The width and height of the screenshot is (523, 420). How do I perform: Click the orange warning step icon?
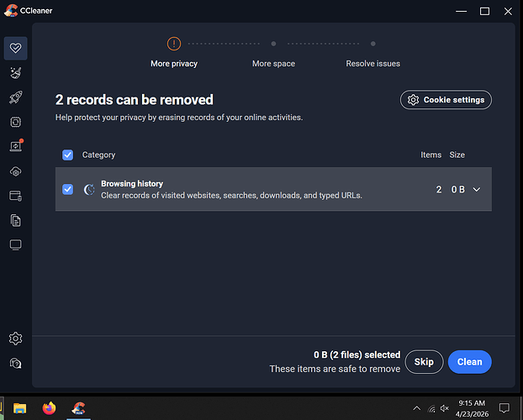coord(174,44)
